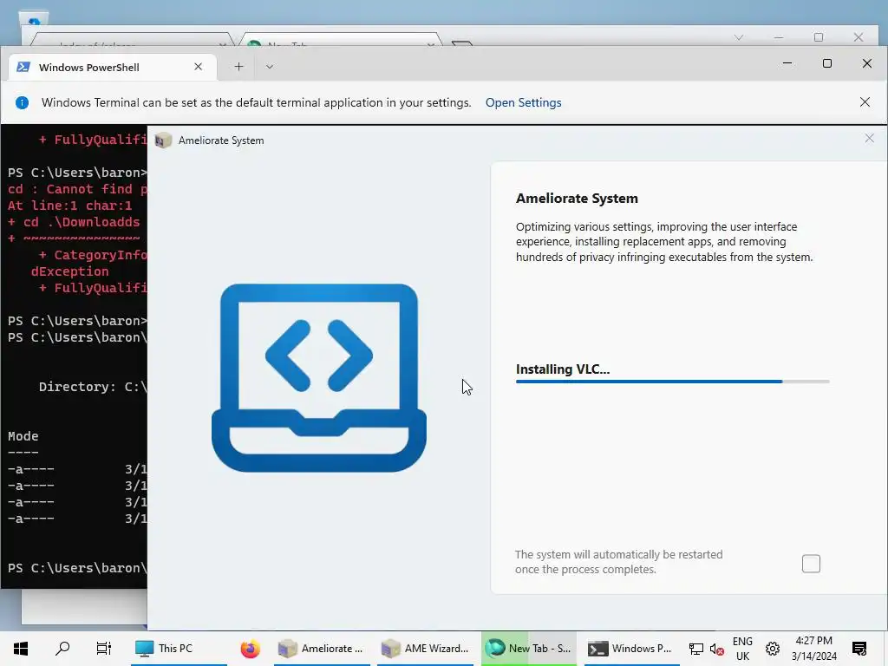Click the muted volume tray icon
Viewport: 888px width, 666px height.
point(716,649)
